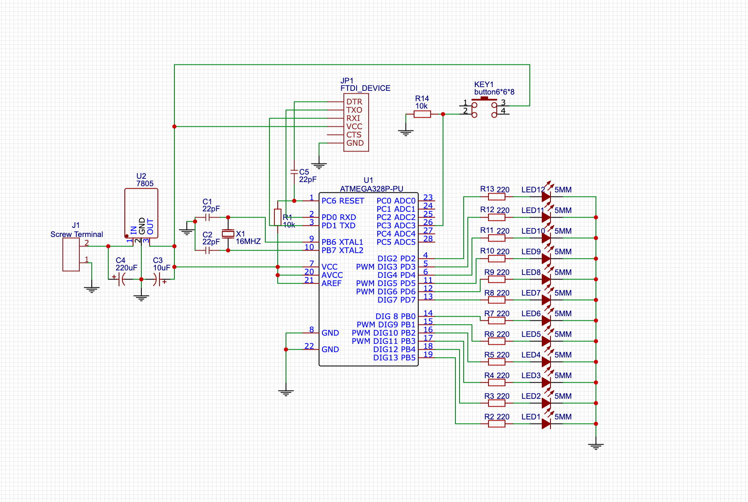Select ground symbol below the LED column
This screenshot has width=748, height=502.
pyautogui.click(x=596, y=446)
